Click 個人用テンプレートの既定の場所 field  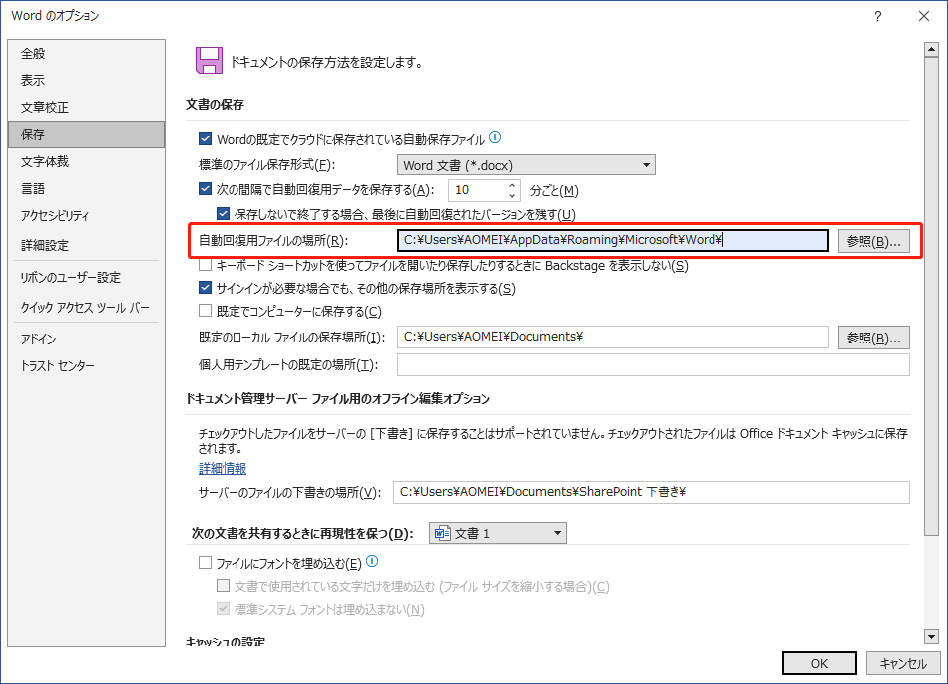point(653,364)
